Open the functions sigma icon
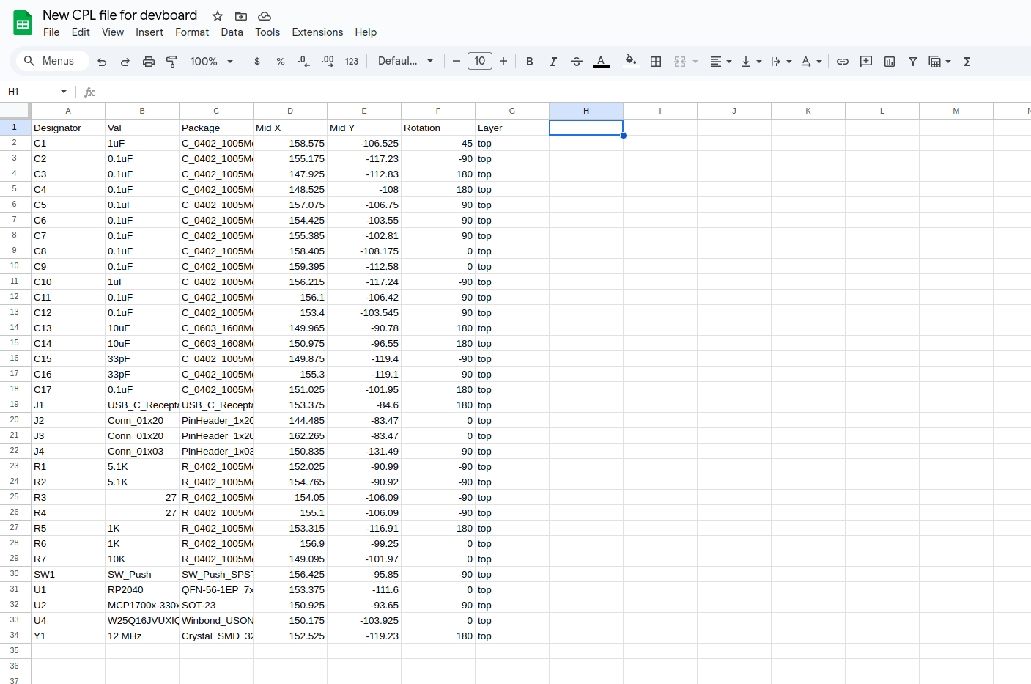 (967, 62)
